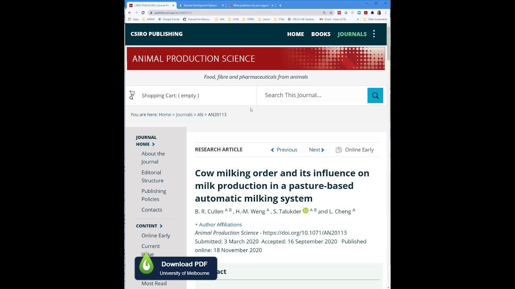Click the zoom magnifier icon in address bar
Viewport: 515px width, 289px height.
(324, 12)
